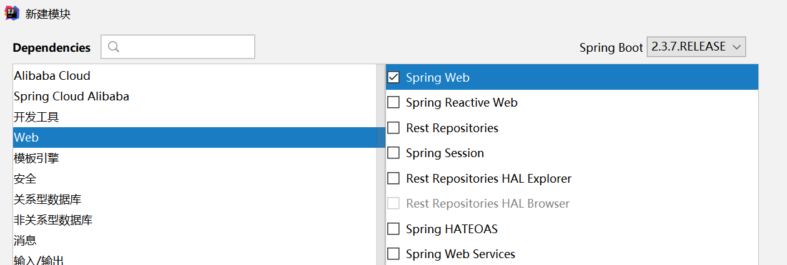The image size is (787, 265).
Task: Select the Spring Cloud Alibaba category
Action: pos(71,97)
